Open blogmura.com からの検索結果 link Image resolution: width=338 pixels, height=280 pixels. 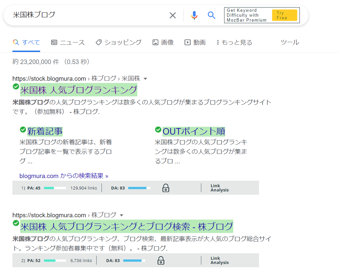point(64,176)
